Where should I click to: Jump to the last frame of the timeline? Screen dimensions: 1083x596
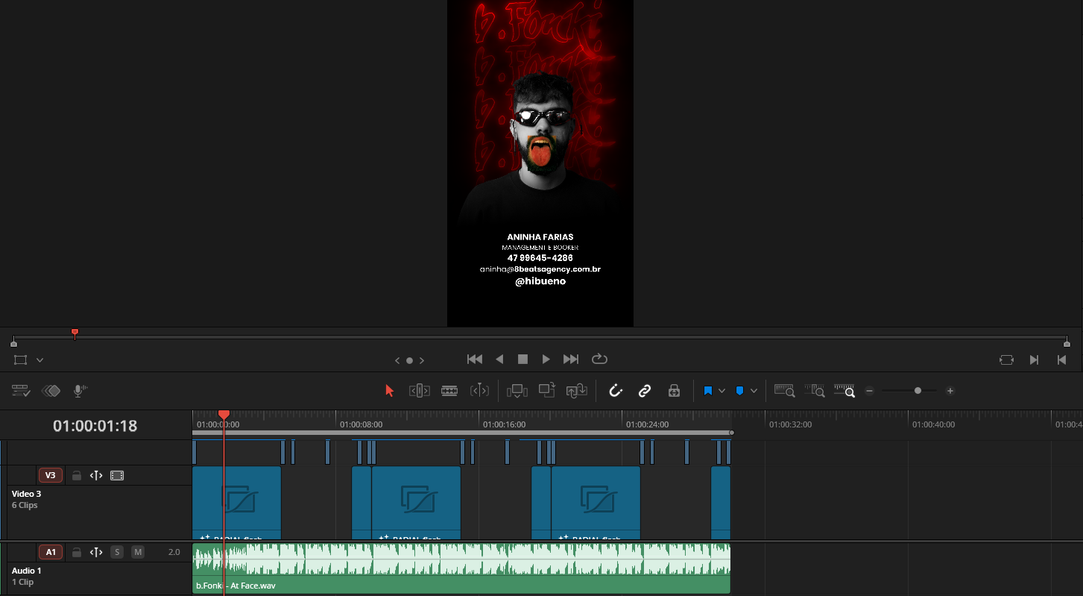(571, 360)
